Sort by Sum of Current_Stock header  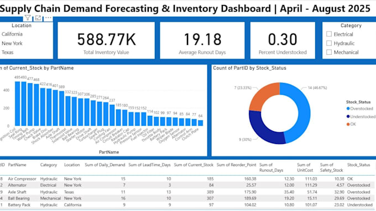194,165
